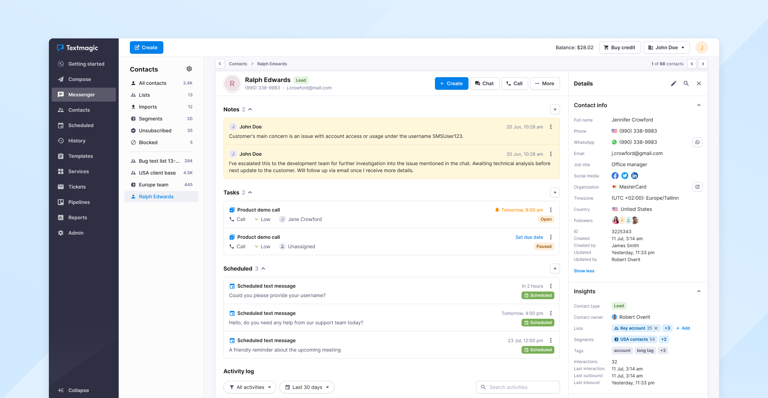Image resolution: width=768 pixels, height=398 pixels.
Task: Check the first Product demo call task
Action: click(x=232, y=210)
